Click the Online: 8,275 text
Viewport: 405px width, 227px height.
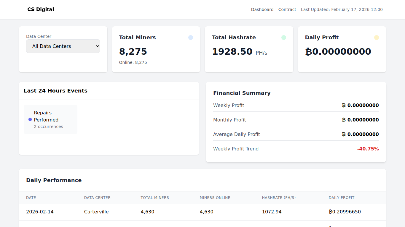point(133,62)
